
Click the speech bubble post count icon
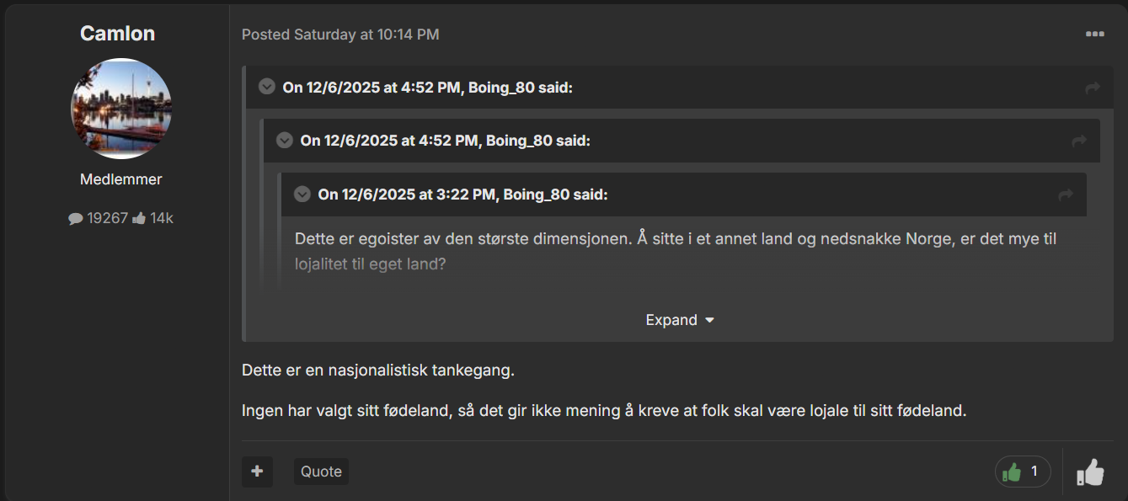(76, 219)
